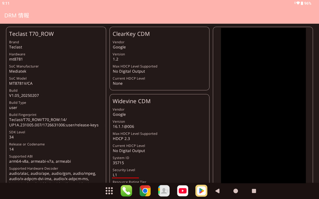Select Widevine Vendor value Google

point(119,115)
